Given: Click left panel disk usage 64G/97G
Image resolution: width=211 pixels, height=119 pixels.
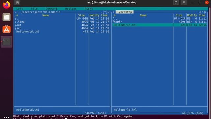Looking at the screenshot, I should coord(95,113).
